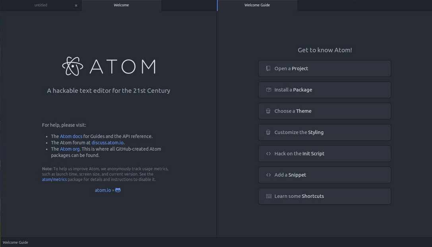Click the Atom logo graphic
The image size is (432, 247).
(72, 66)
